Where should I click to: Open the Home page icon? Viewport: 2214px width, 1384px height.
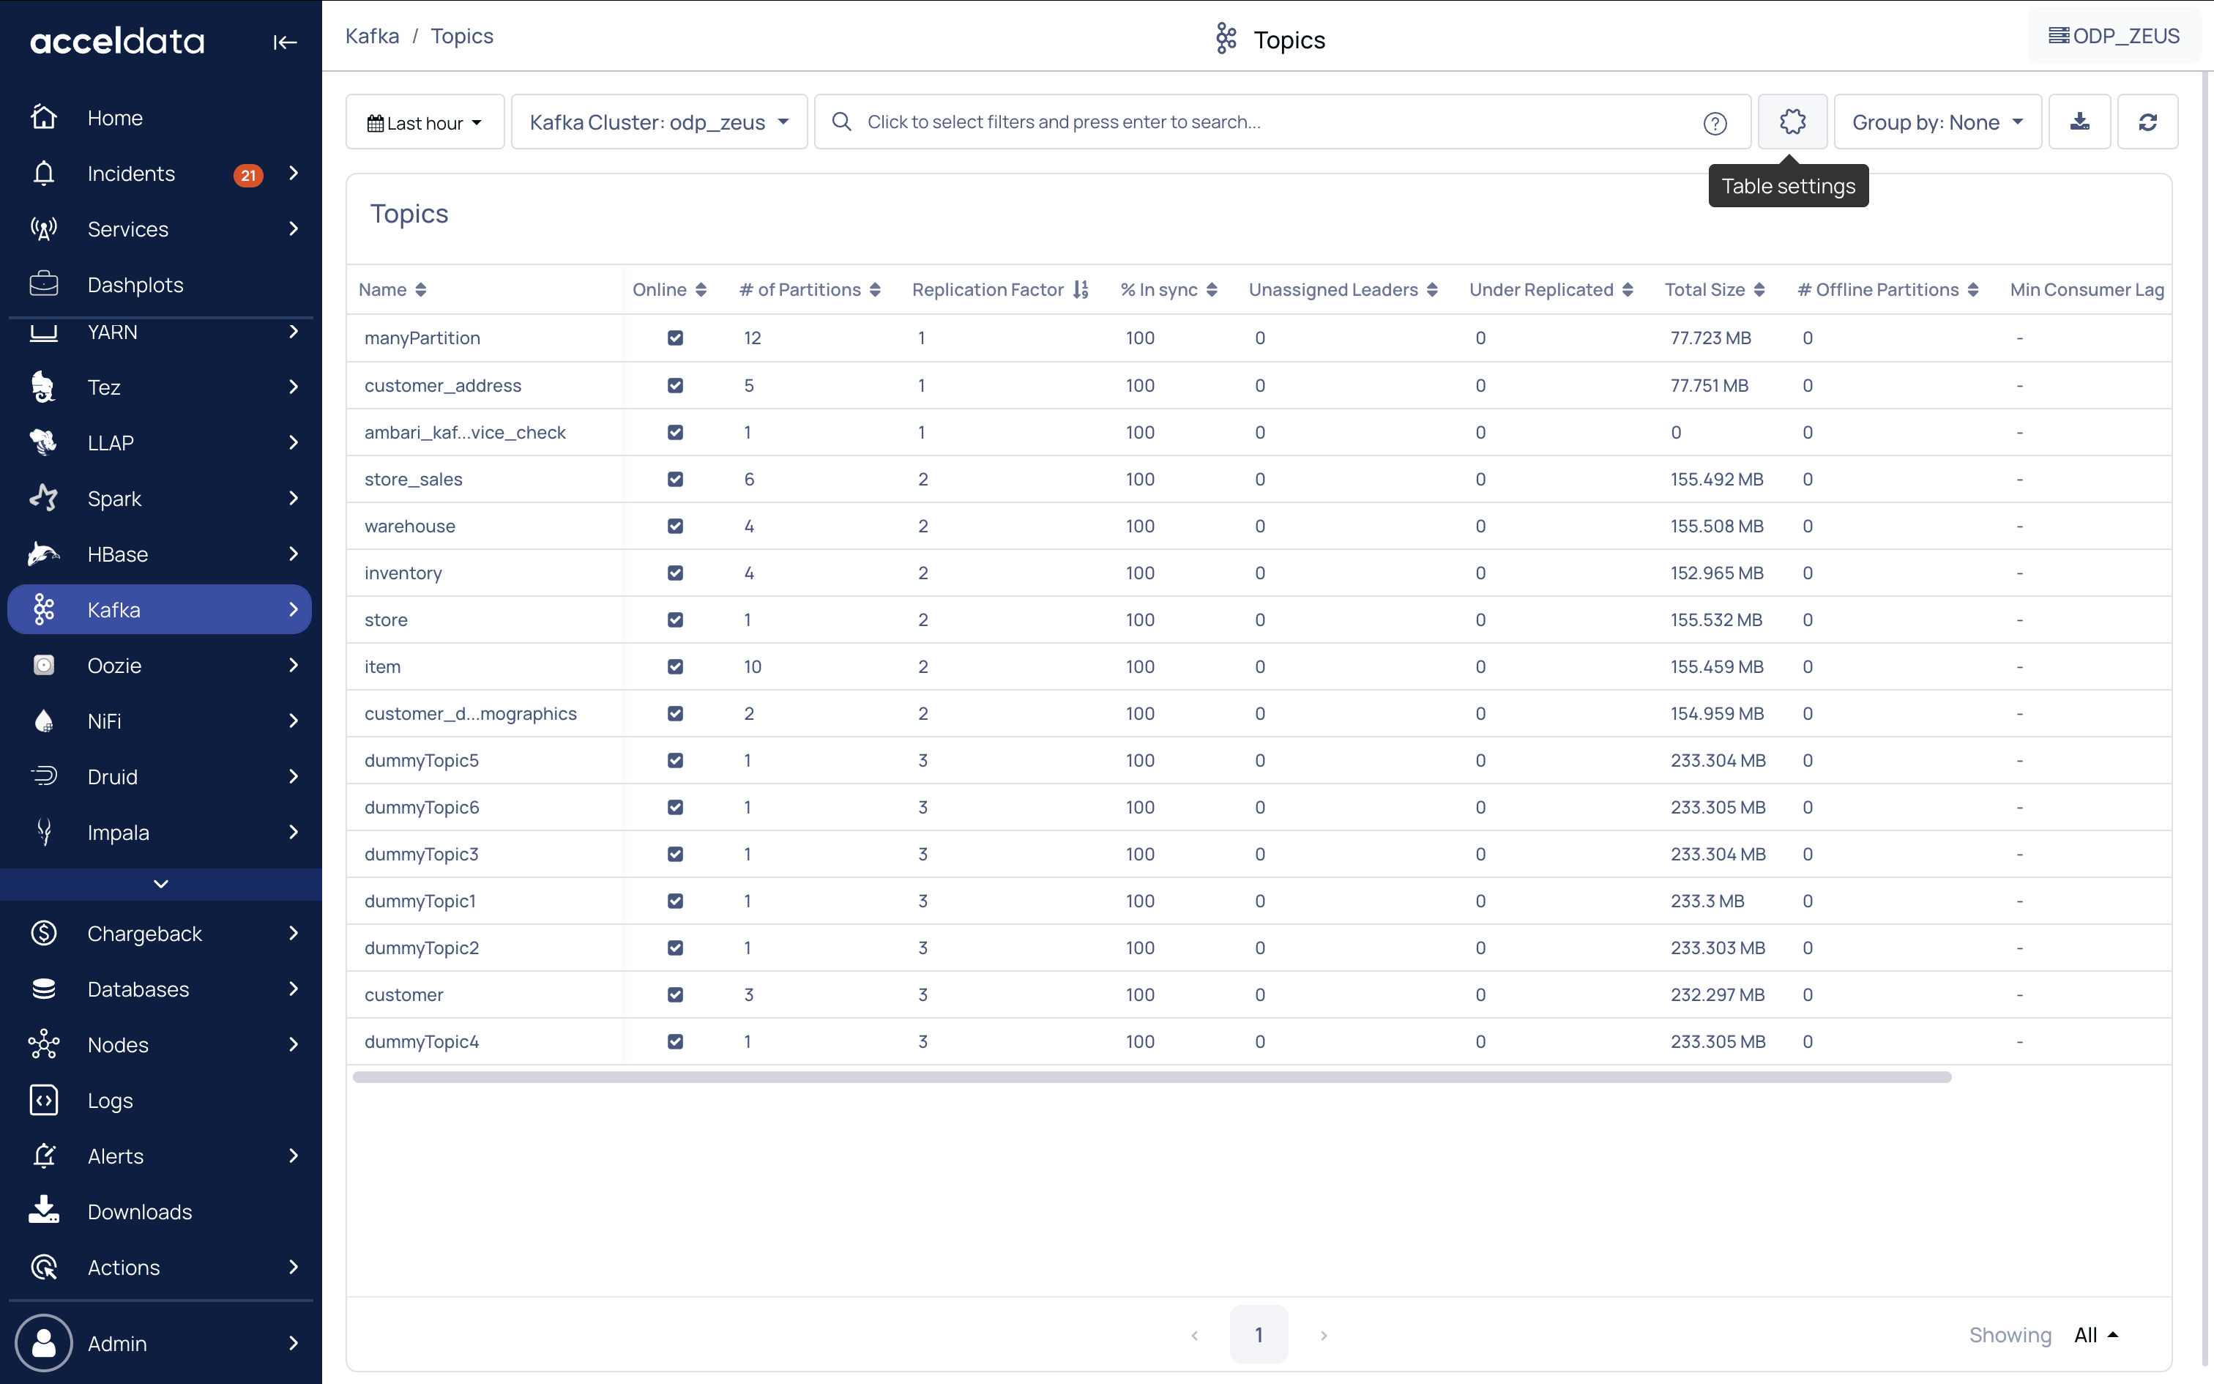tap(44, 117)
